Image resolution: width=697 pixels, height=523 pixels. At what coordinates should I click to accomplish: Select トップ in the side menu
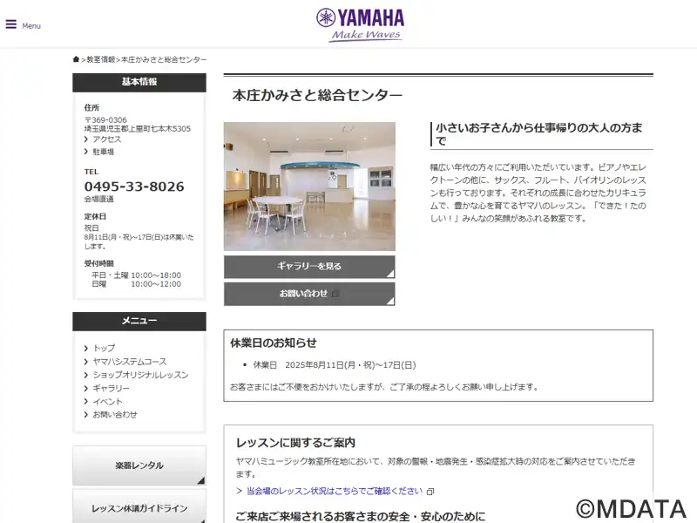click(104, 348)
